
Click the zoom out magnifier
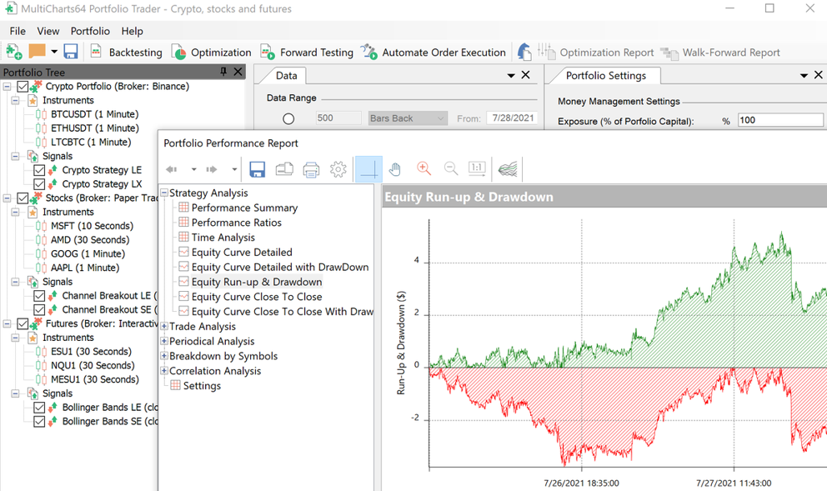tap(451, 168)
